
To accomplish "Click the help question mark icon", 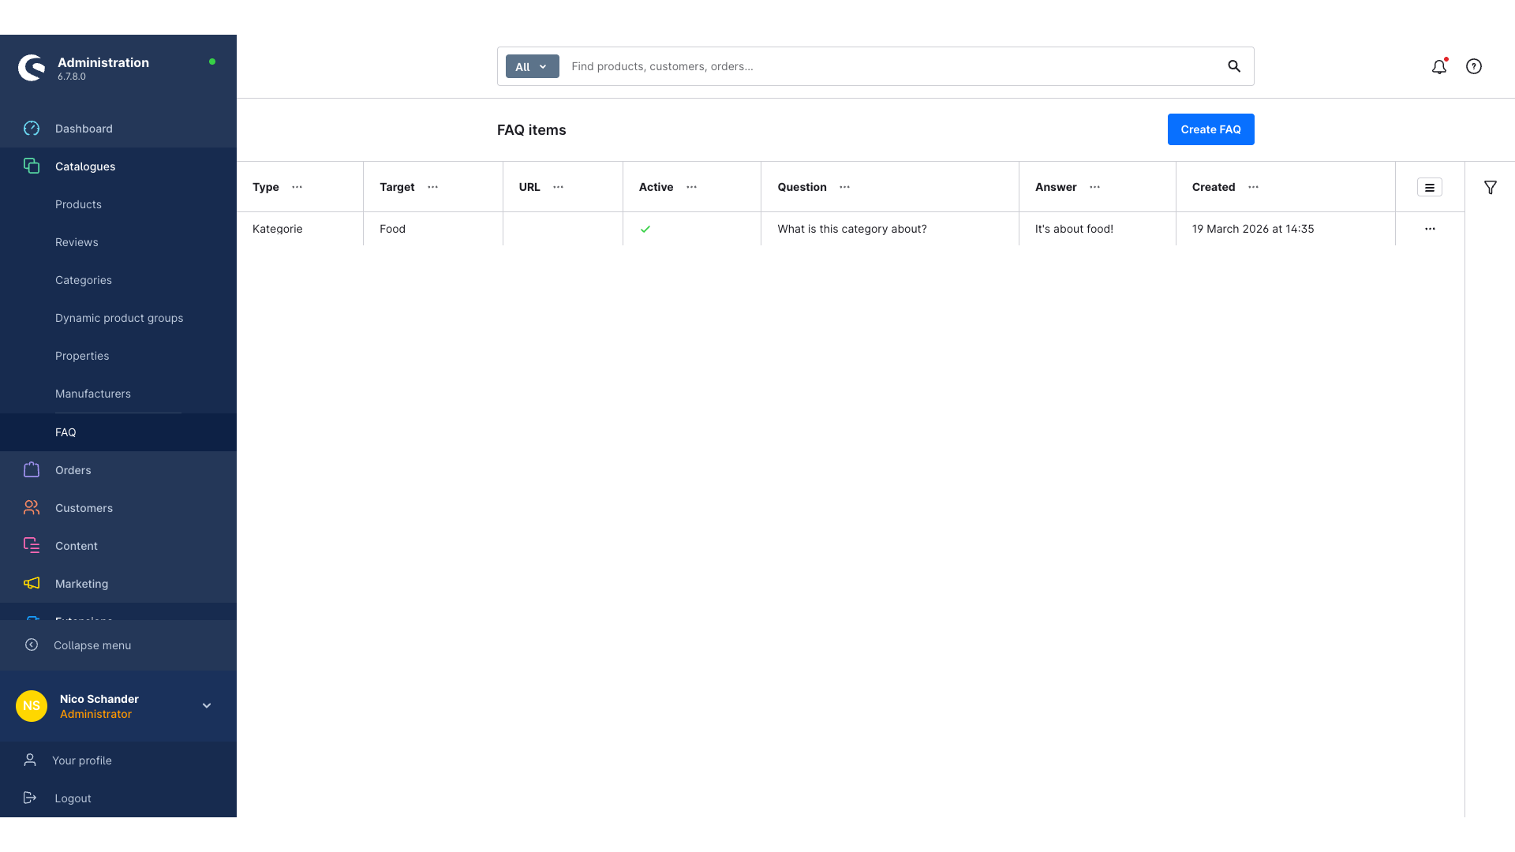I will tap(1473, 66).
